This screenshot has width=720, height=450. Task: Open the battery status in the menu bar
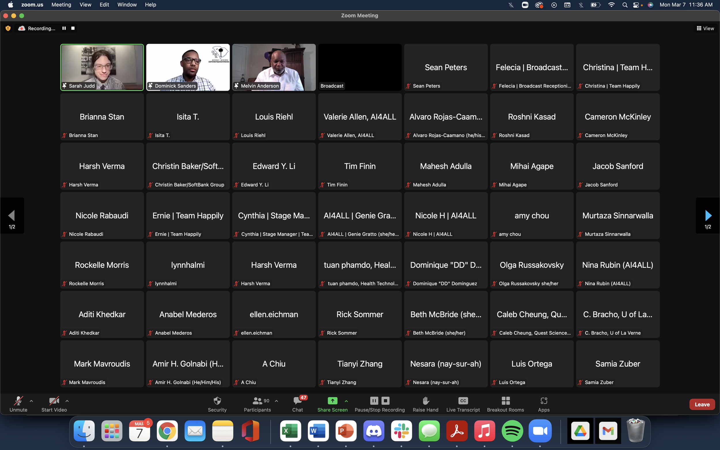tap(595, 5)
